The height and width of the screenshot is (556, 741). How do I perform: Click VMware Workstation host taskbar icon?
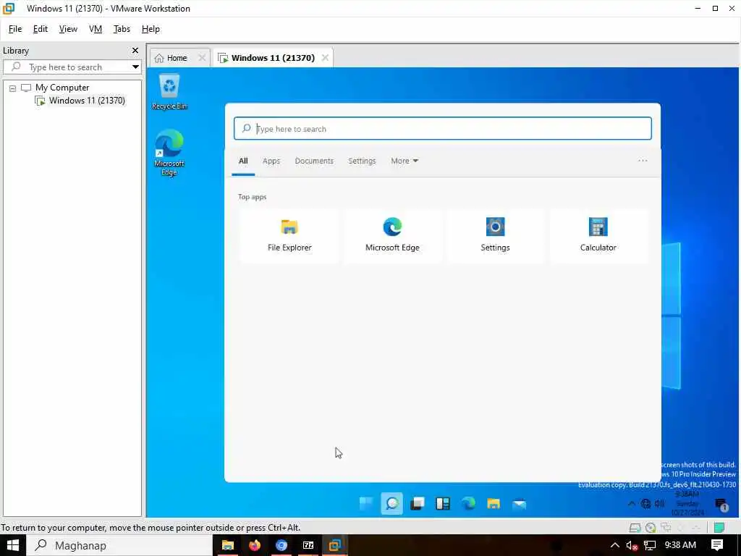(335, 545)
